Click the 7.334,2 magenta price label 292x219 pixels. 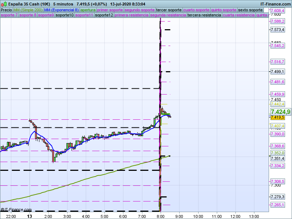pyautogui.click(x=277, y=166)
